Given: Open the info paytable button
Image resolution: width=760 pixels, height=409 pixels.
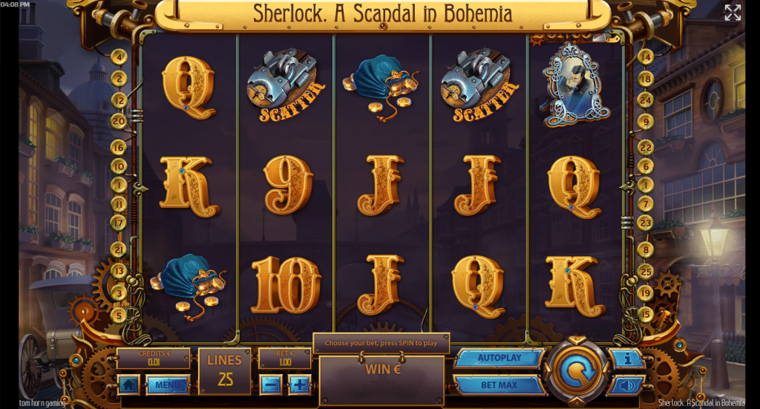Looking at the screenshot, I should 627,359.
